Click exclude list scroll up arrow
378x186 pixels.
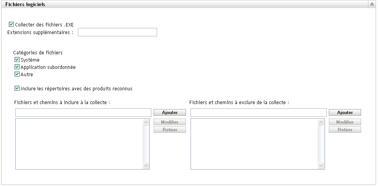321,122
